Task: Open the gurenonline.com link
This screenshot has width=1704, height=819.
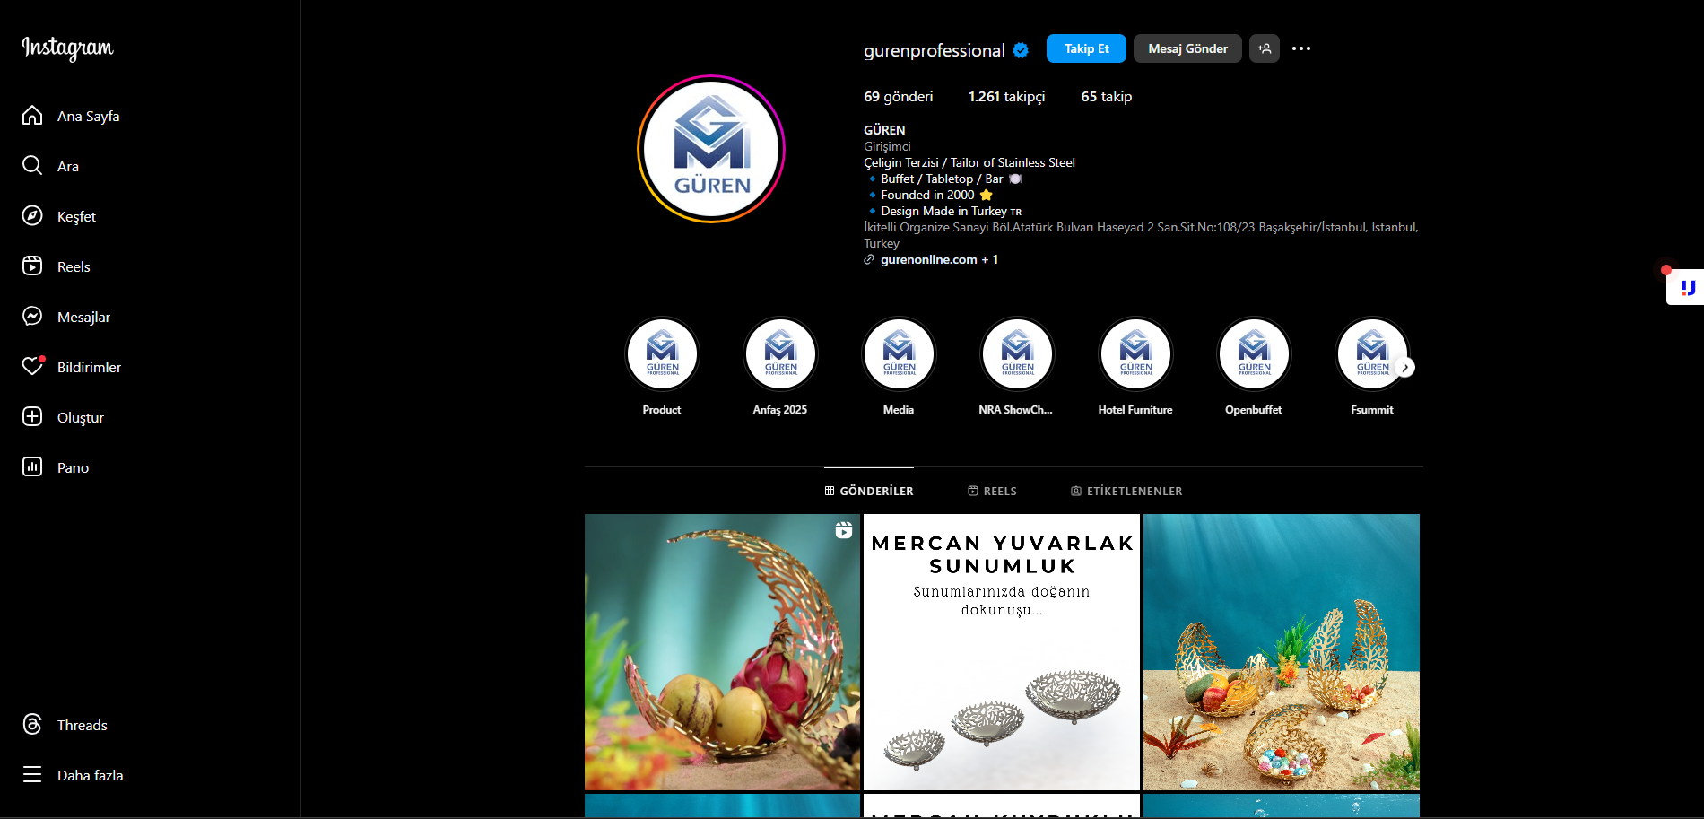Action: click(x=929, y=259)
